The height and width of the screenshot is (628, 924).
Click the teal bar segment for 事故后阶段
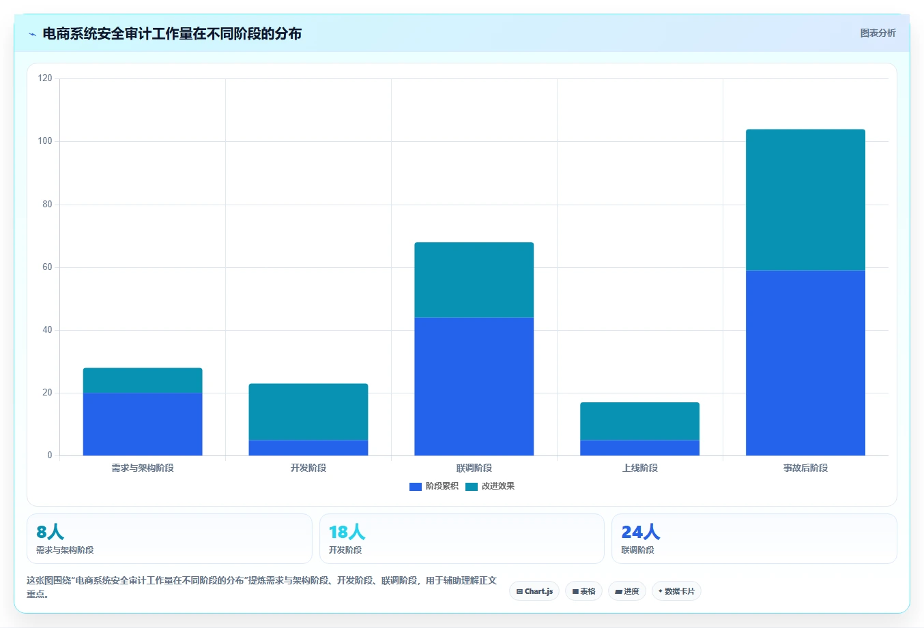pos(806,200)
